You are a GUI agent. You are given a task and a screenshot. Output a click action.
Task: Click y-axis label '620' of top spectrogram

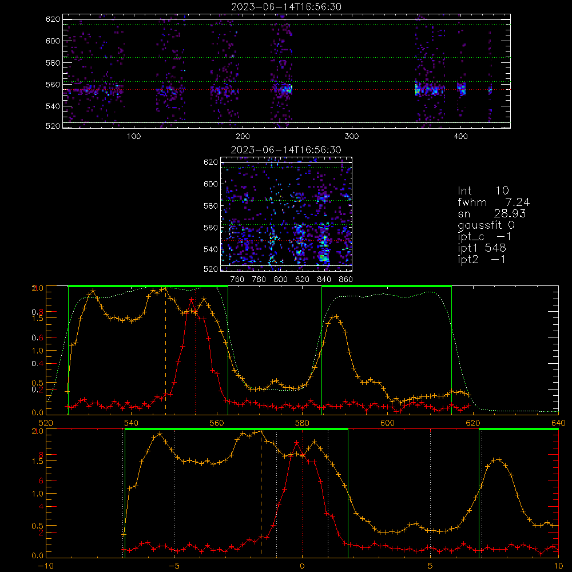[53, 19]
